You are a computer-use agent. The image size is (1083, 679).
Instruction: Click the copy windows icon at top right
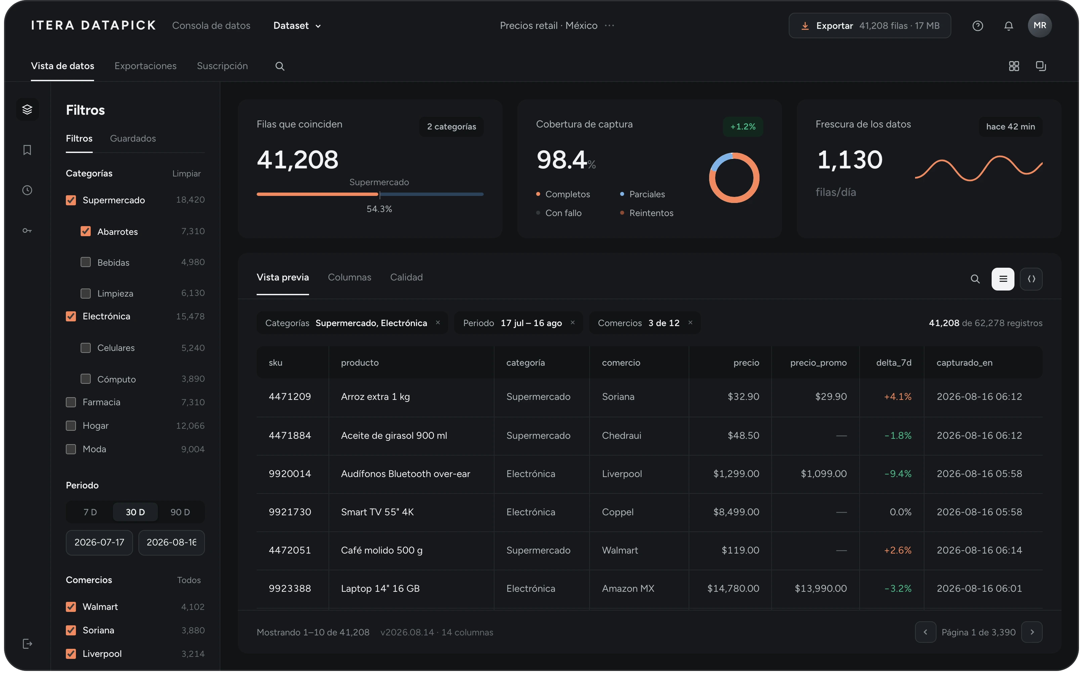(1040, 66)
